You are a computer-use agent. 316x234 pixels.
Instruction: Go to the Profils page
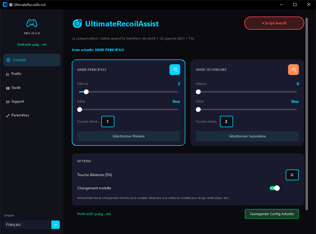point(32,74)
